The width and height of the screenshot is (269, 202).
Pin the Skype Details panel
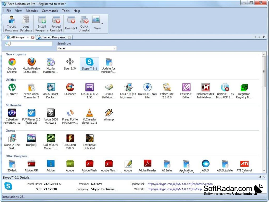coord(260,177)
